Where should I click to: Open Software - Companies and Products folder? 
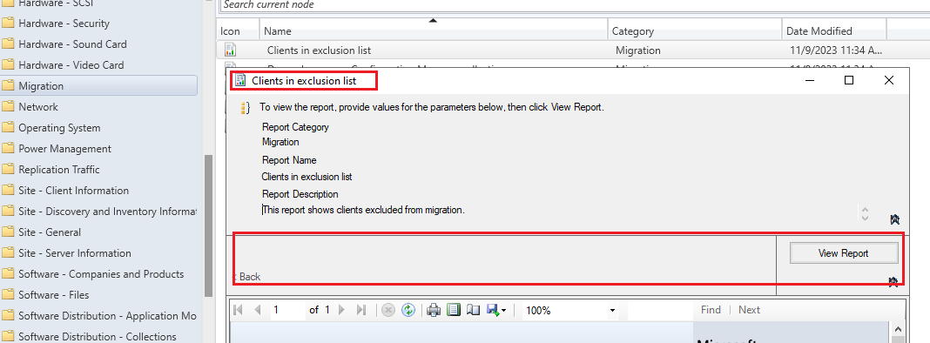coord(101,274)
